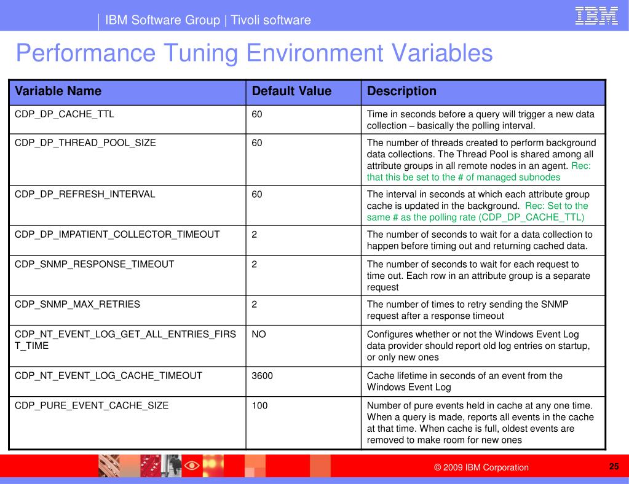The image size is (629, 484).
Task: Click the 'Default Value' column header
Action: tap(303, 92)
